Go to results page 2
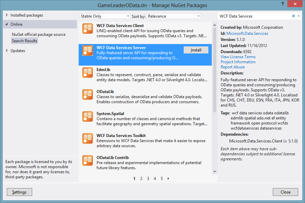305x203 pixels. (141, 179)
